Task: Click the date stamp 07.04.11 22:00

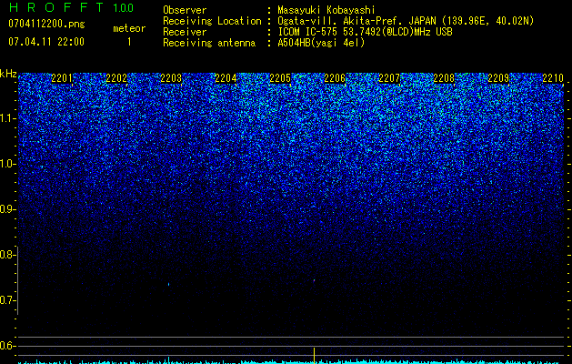Action: point(46,42)
